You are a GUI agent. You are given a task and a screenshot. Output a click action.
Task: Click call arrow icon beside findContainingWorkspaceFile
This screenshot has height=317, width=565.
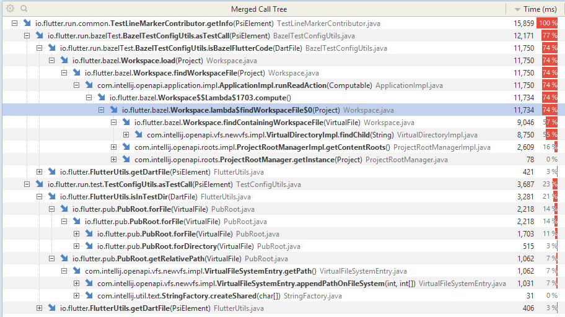126,122
